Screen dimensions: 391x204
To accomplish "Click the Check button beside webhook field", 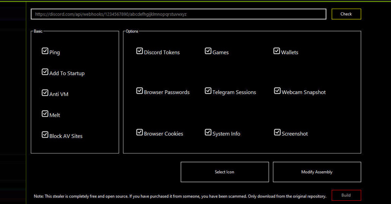I will click(346, 14).
